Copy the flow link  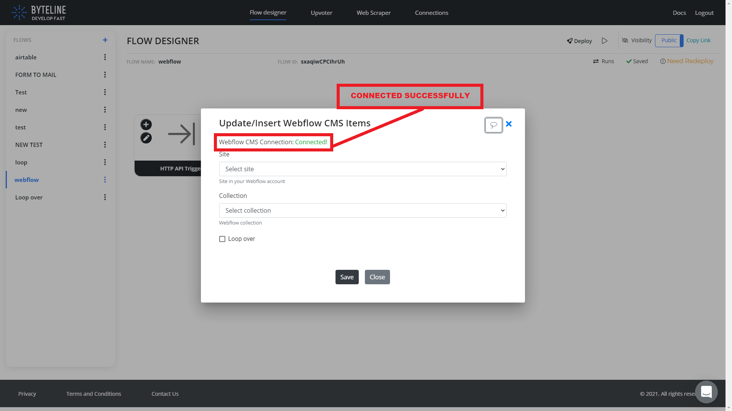(x=698, y=40)
